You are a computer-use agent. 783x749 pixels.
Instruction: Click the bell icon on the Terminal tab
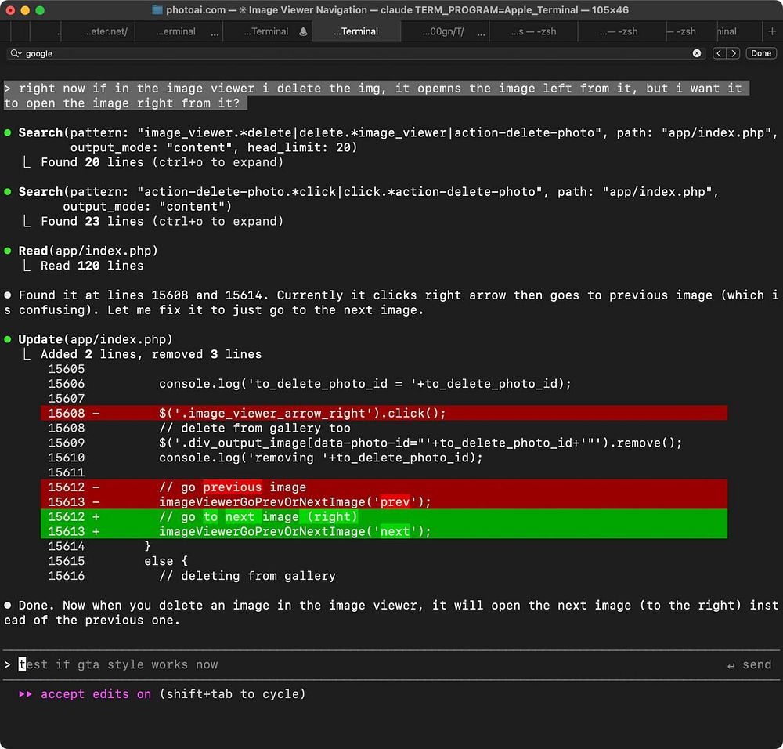303,31
